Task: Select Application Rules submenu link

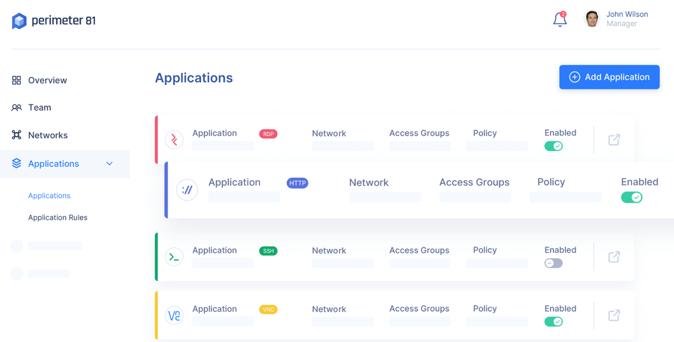Action: [x=58, y=217]
